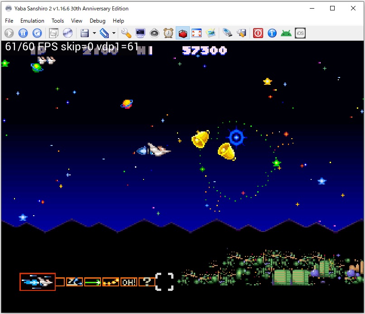Screen dimensions: 365x314
Task: Click the monitor video icon
Action: [x=140, y=33]
